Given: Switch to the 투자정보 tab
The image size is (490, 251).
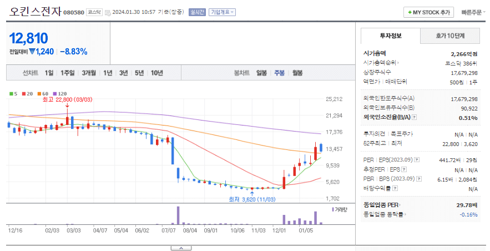Looking at the screenshot, I should point(391,36).
